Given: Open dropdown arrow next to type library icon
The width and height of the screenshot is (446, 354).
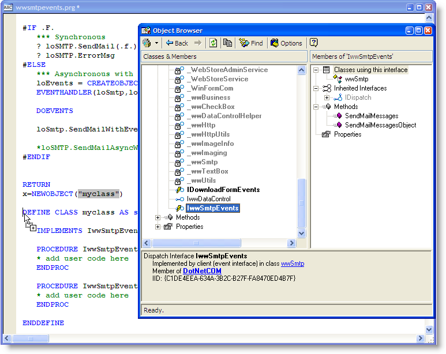Looking at the screenshot, I should coord(157,43).
